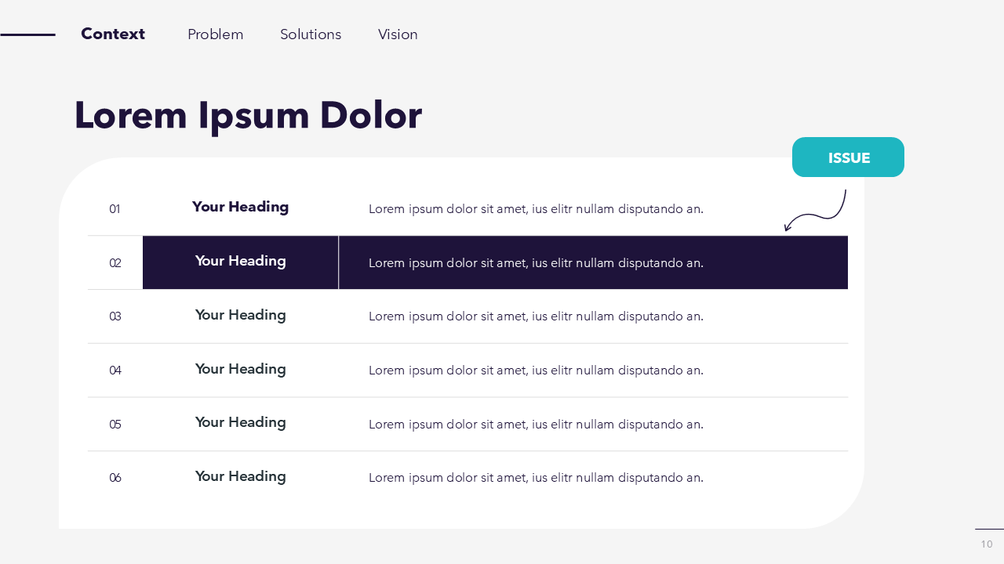This screenshot has height=564, width=1004.
Task: Click Your Heading in row 05
Action: (240, 422)
